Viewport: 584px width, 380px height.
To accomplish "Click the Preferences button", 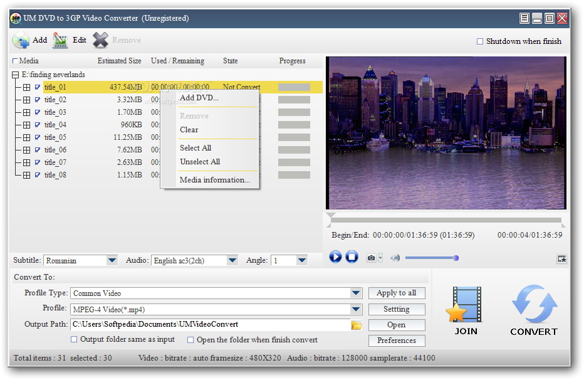I will (396, 340).
